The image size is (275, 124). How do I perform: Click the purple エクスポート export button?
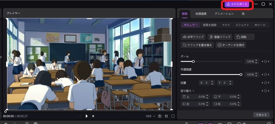pos(237,4)
